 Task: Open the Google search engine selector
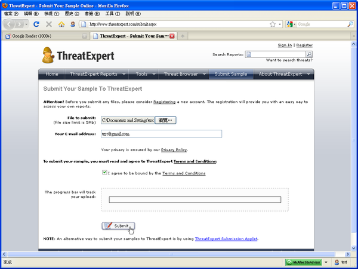coord(291,25)
